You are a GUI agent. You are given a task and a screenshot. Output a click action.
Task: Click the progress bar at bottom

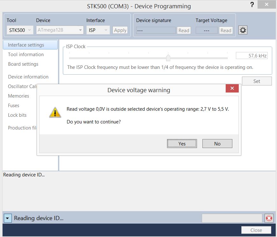pyautogui.click(x=232, y=218)
